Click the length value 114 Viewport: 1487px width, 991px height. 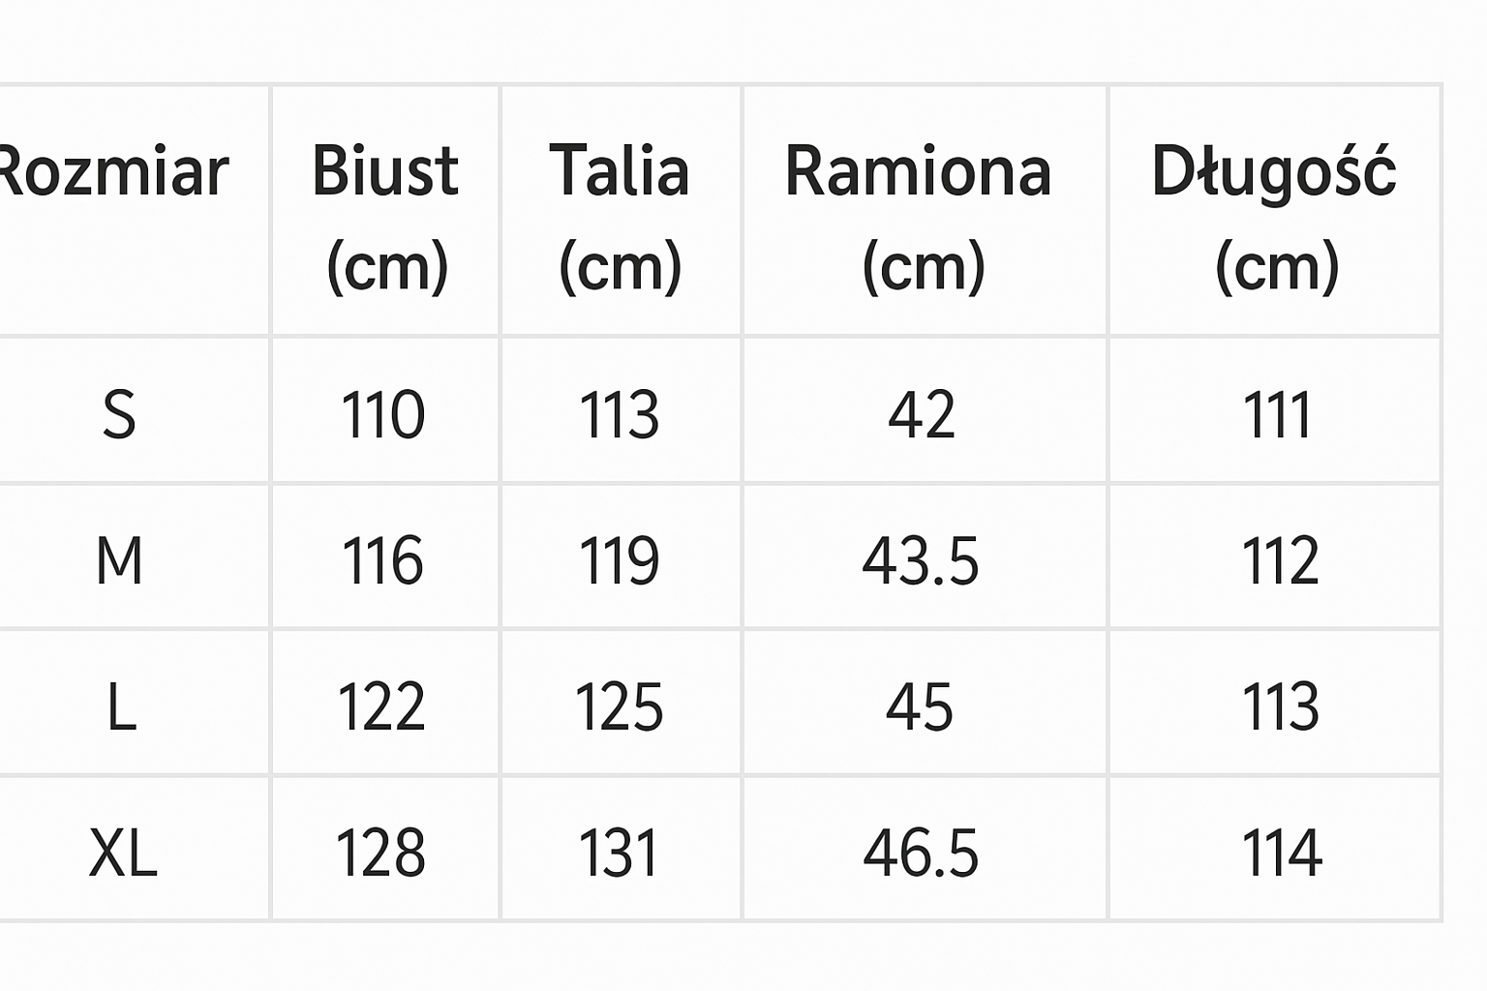[x=1282, y=853]
